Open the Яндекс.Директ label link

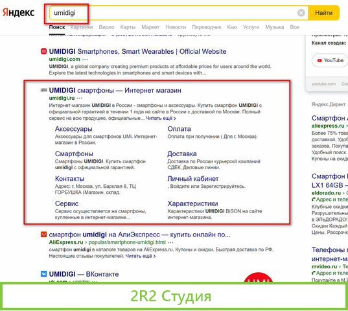click(329, 104)
